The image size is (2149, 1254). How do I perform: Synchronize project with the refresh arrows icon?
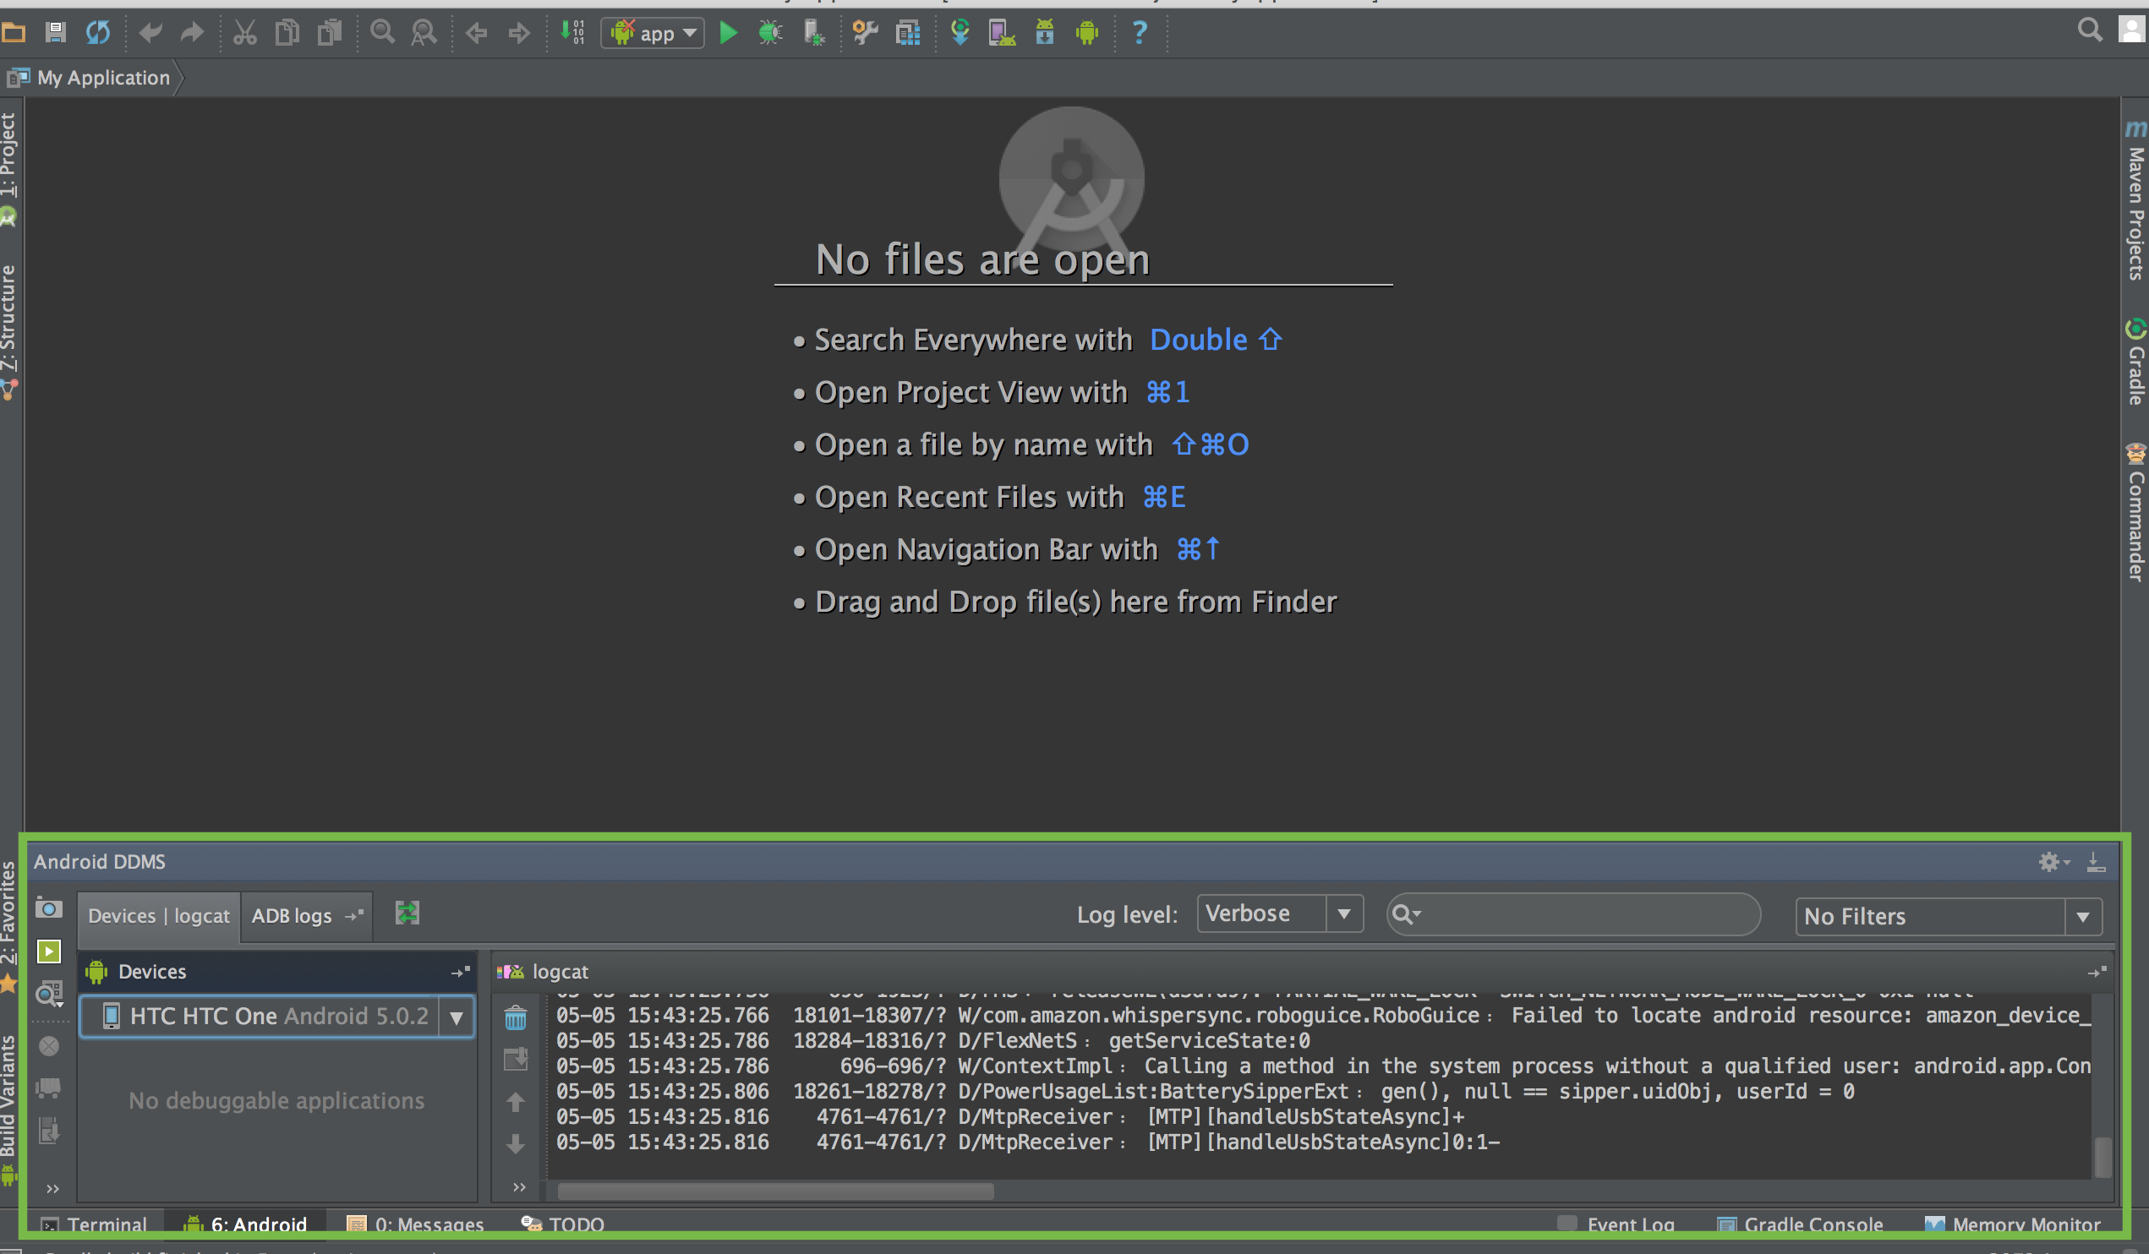pyautogui.click(x=98, y=32)
